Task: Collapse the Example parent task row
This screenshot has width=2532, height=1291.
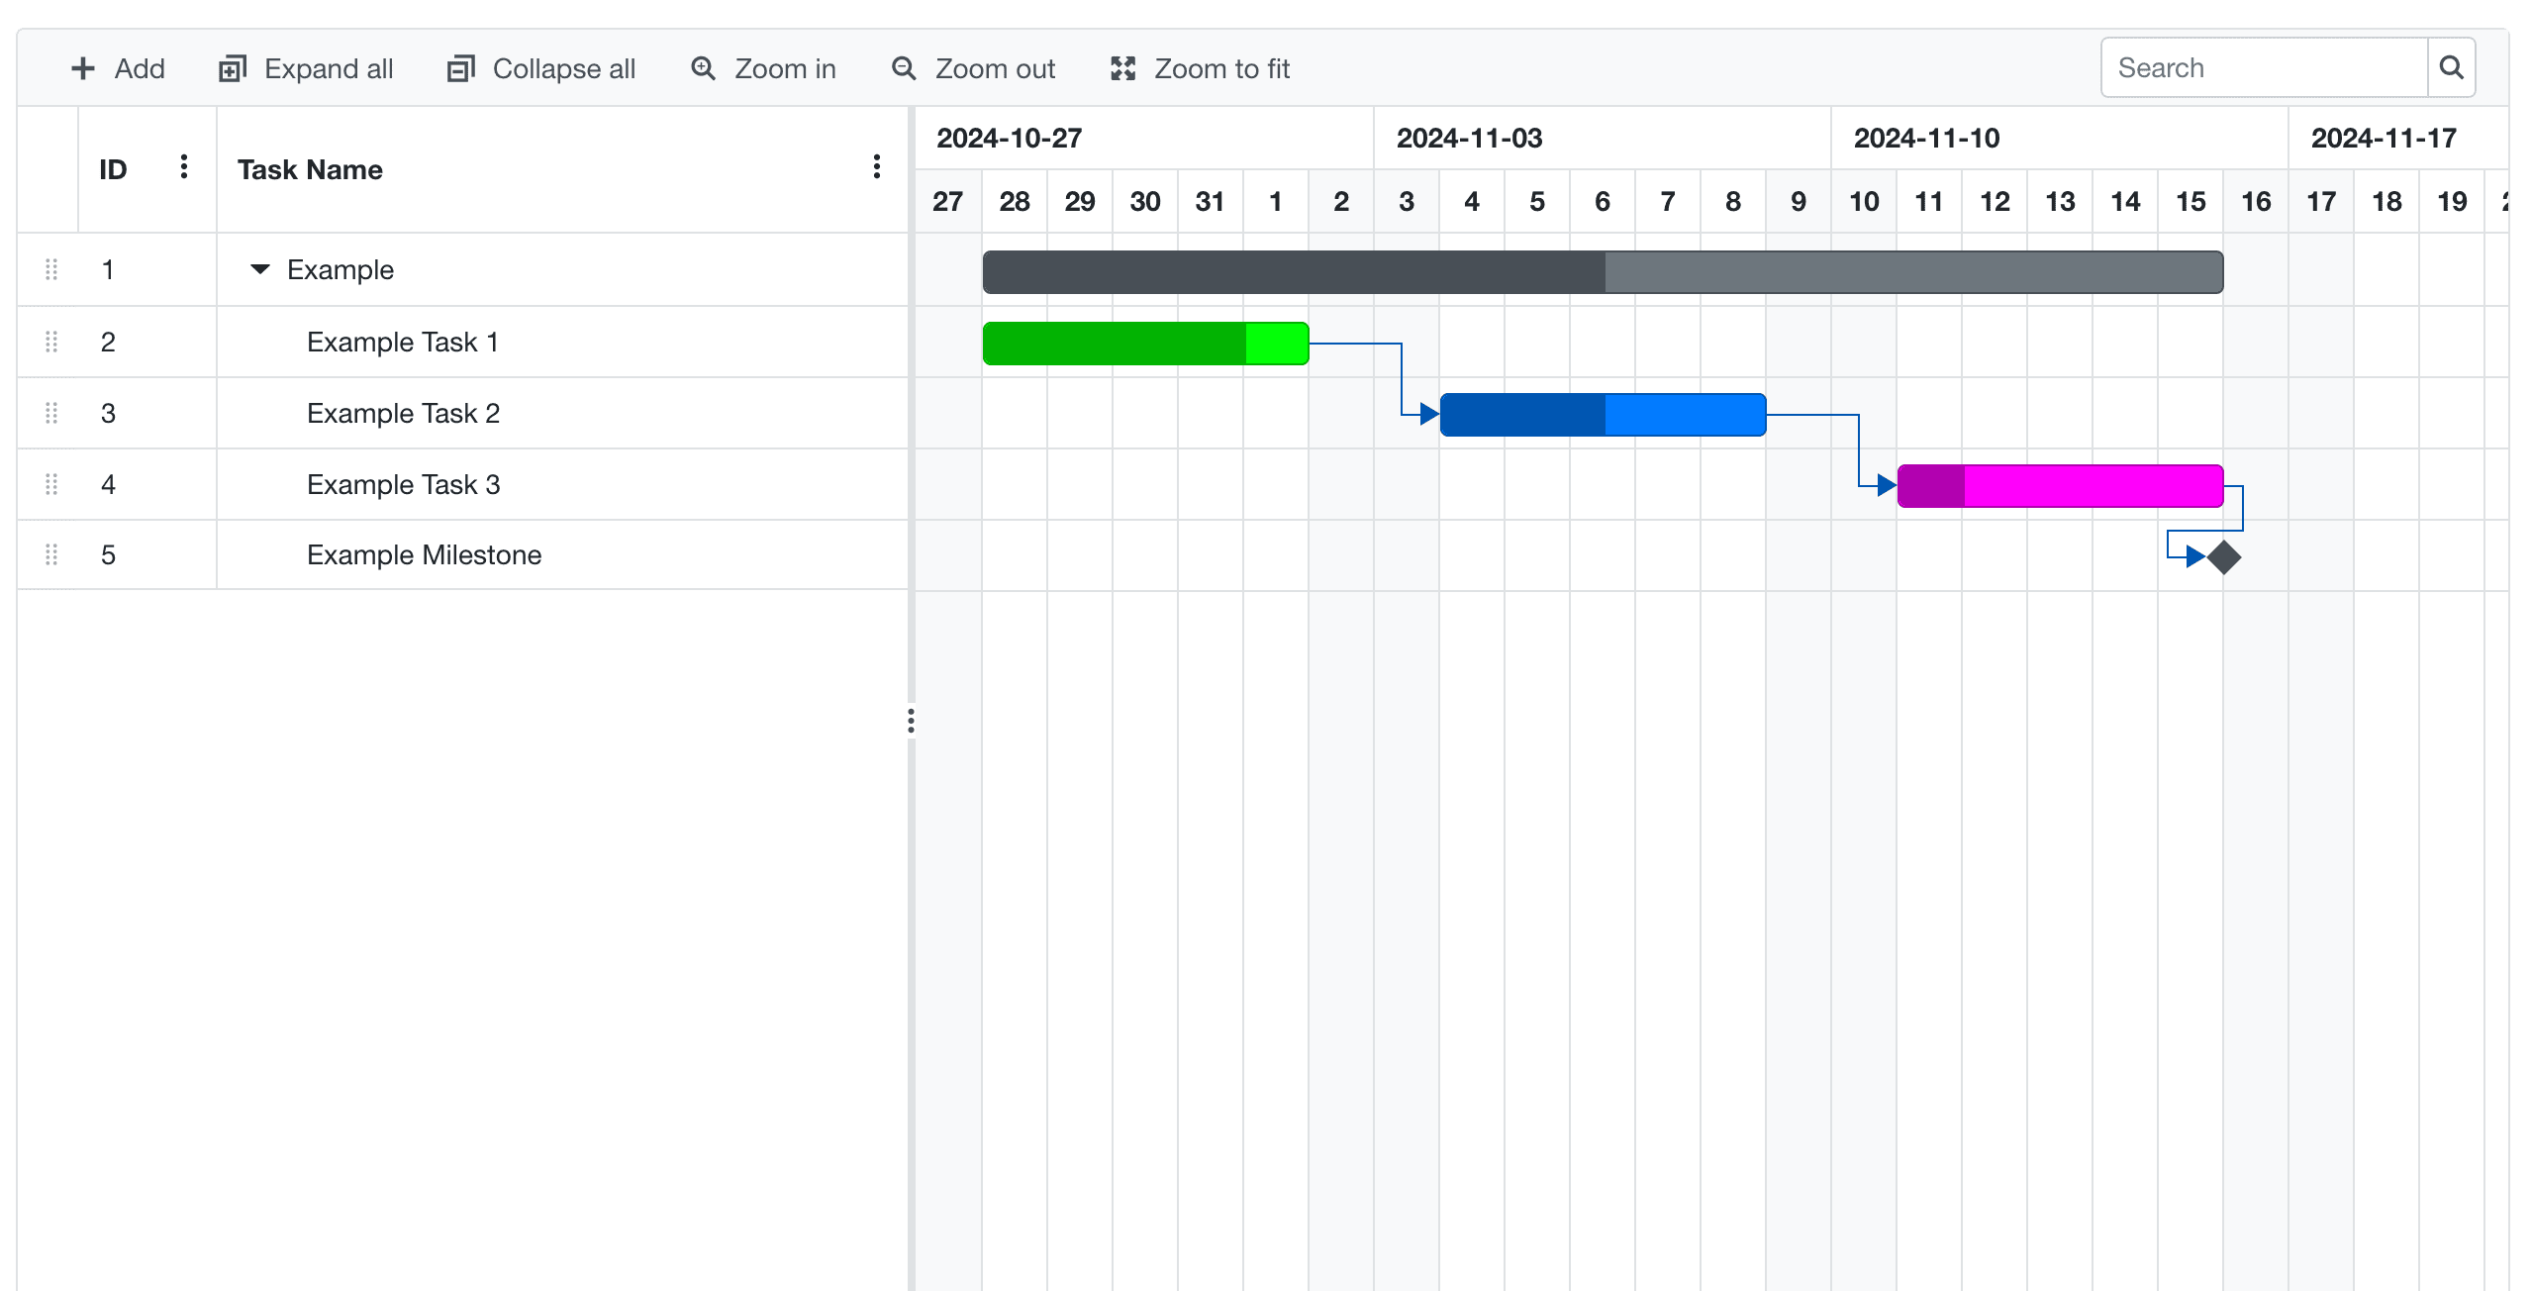Action: (259, 269)
